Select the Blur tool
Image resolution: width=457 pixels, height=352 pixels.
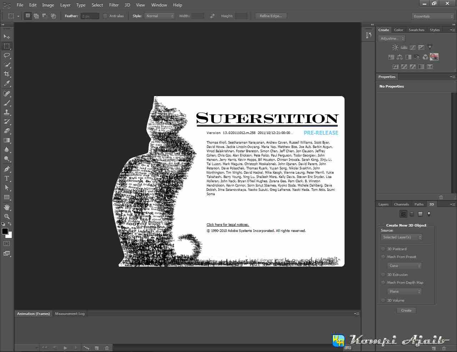point(7,149)
